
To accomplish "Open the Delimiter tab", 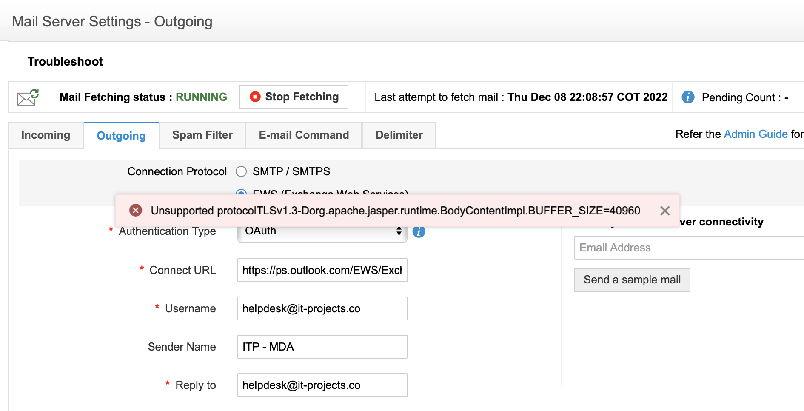I will click(399, 135).
